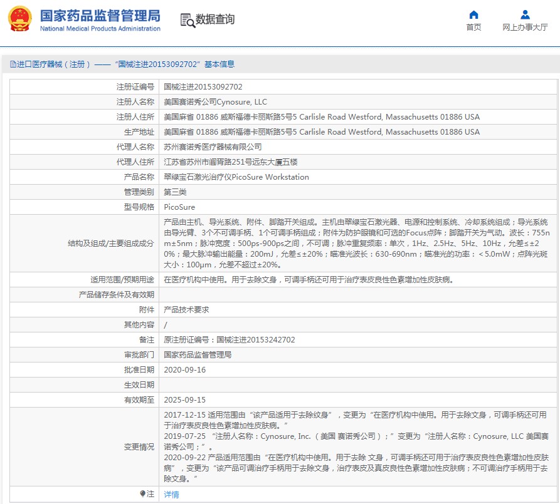Click the blue person icon above 网上办事大厅
560x504 pixels.
(525, 14)
